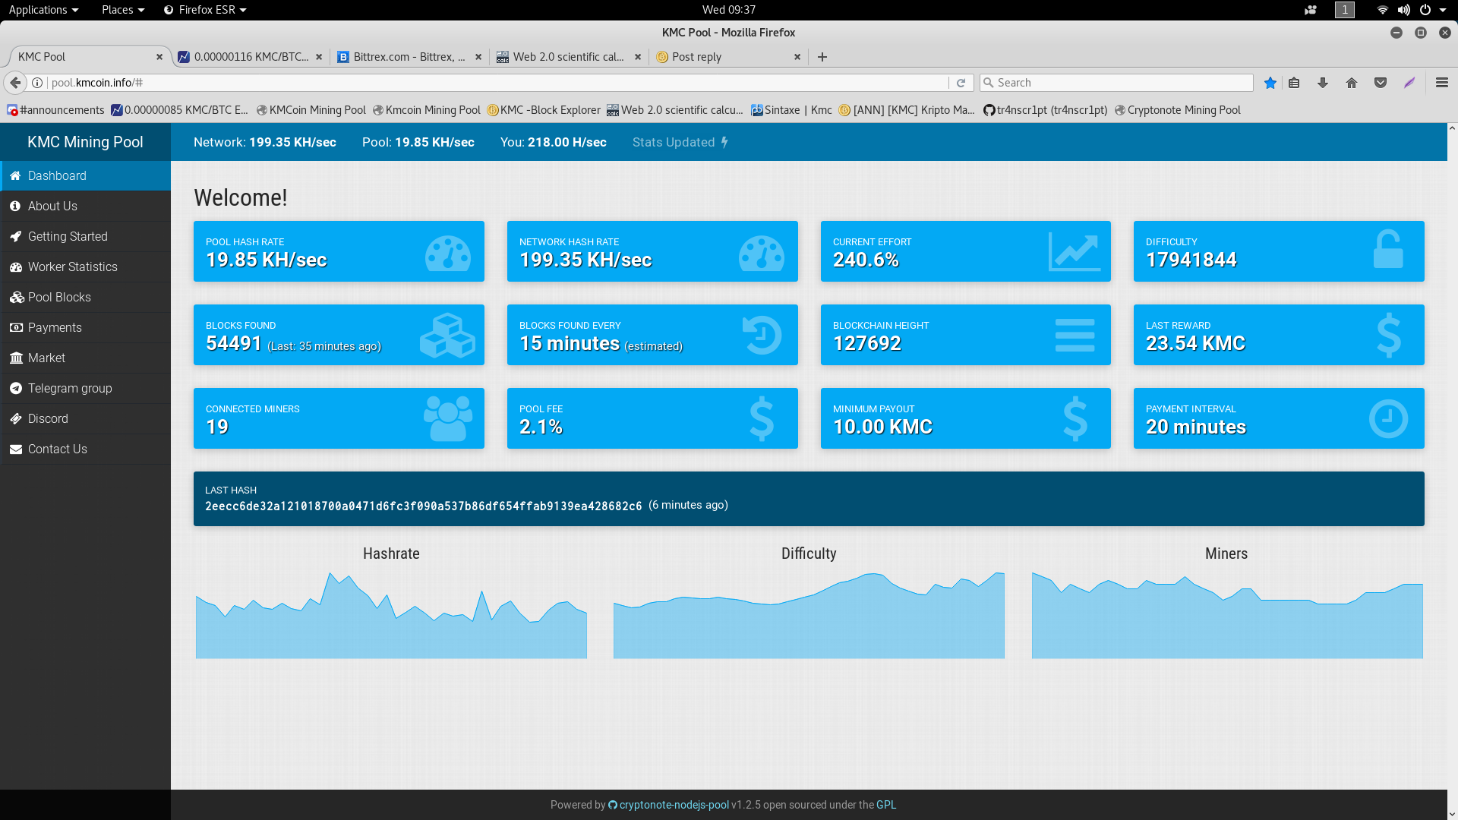Open #announcements bookmark
This screenshot has width=1458, height=820.
click(55, 110)
